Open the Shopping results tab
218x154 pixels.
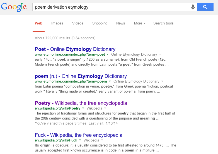coord(100,23)
